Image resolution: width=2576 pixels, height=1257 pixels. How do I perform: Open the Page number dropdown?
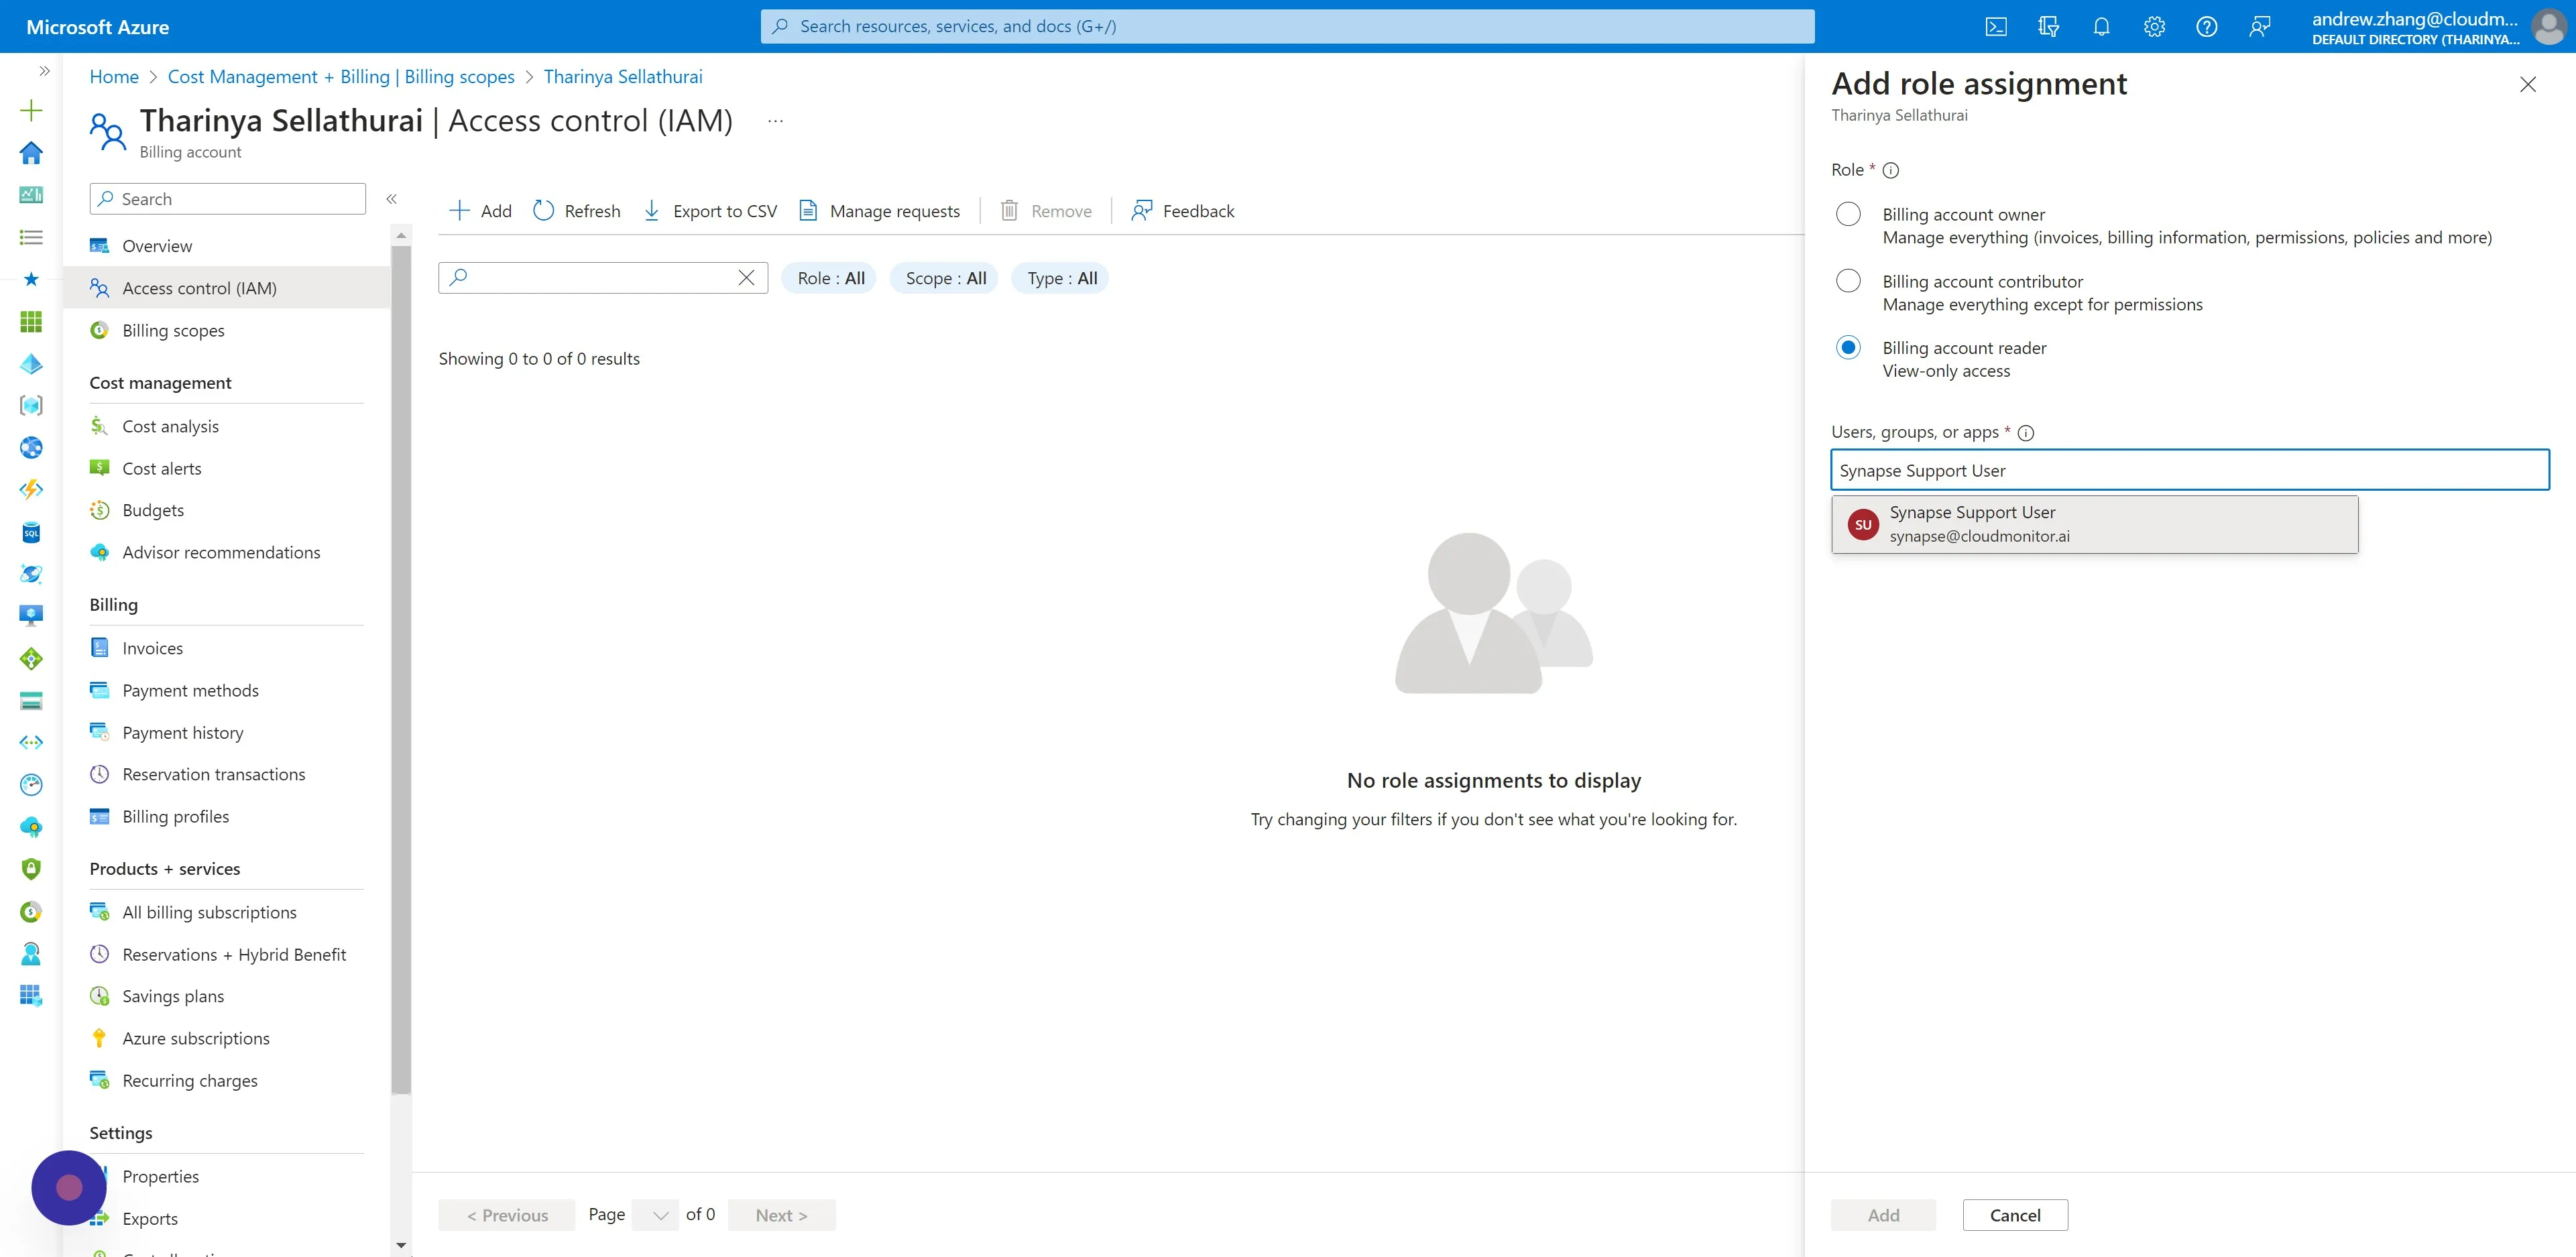click(655, 1215)
